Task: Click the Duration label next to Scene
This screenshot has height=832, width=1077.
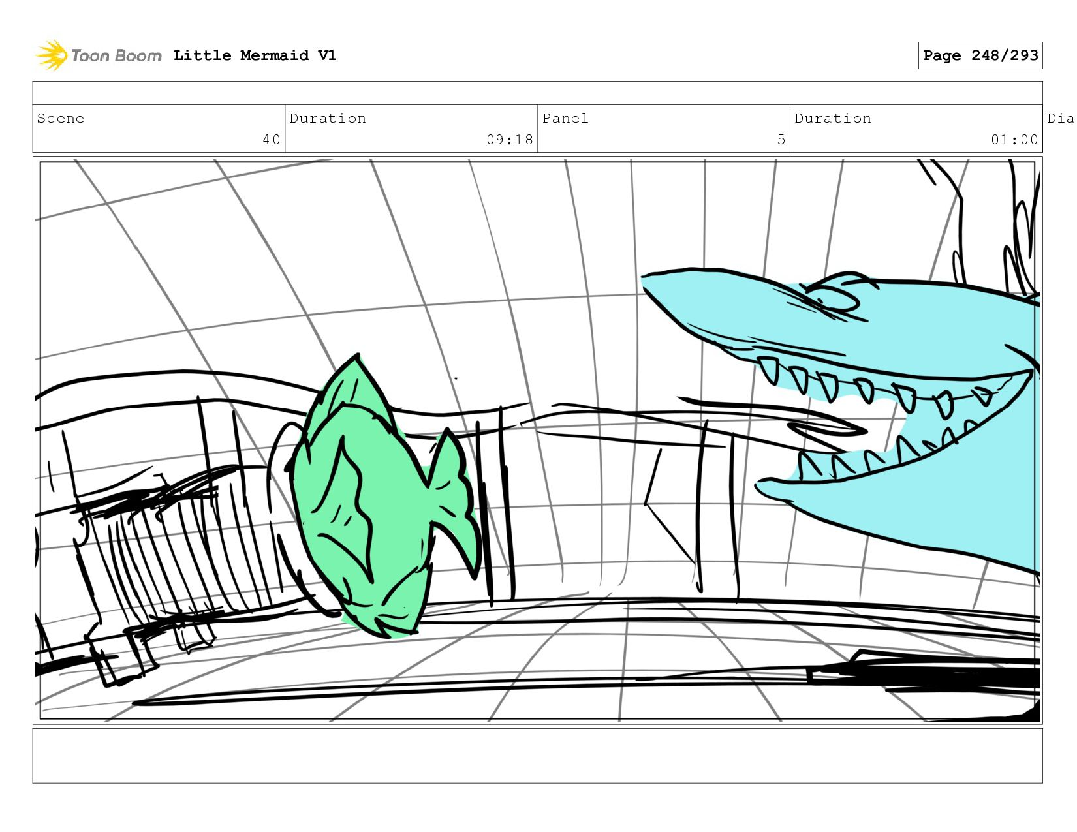Action: pyautogui.click(x=328, y=118)
